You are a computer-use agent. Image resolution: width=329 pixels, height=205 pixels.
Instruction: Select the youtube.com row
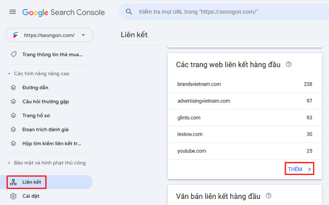pos(245,151)
